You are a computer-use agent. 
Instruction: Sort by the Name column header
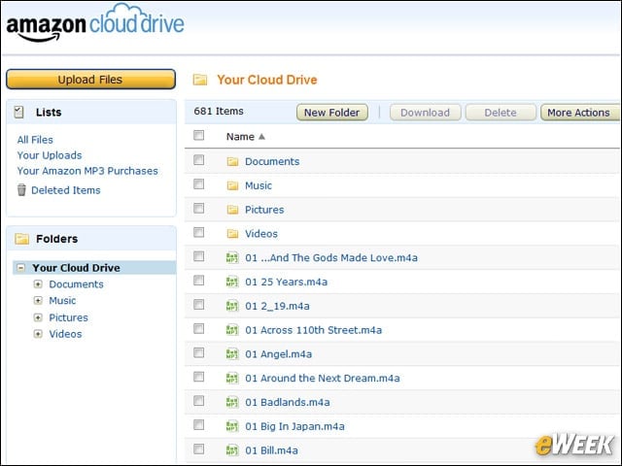240,137
